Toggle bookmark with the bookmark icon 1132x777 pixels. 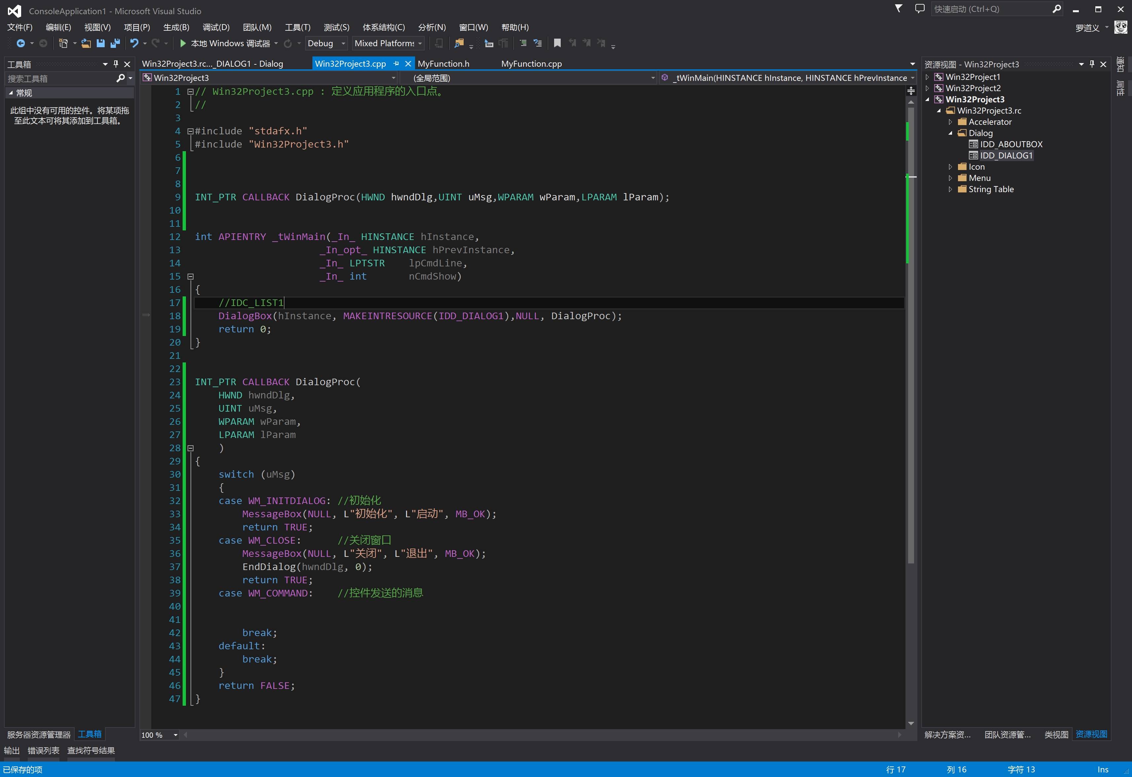coord(557,43)
